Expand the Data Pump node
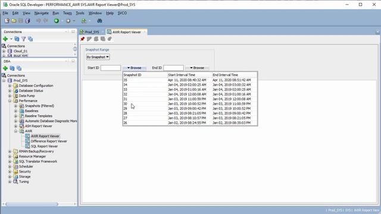 [10, 96]
